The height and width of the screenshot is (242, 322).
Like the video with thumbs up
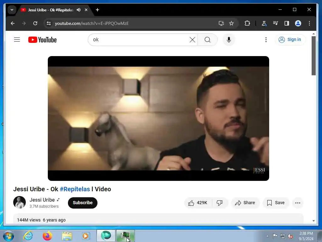[198, 203]
